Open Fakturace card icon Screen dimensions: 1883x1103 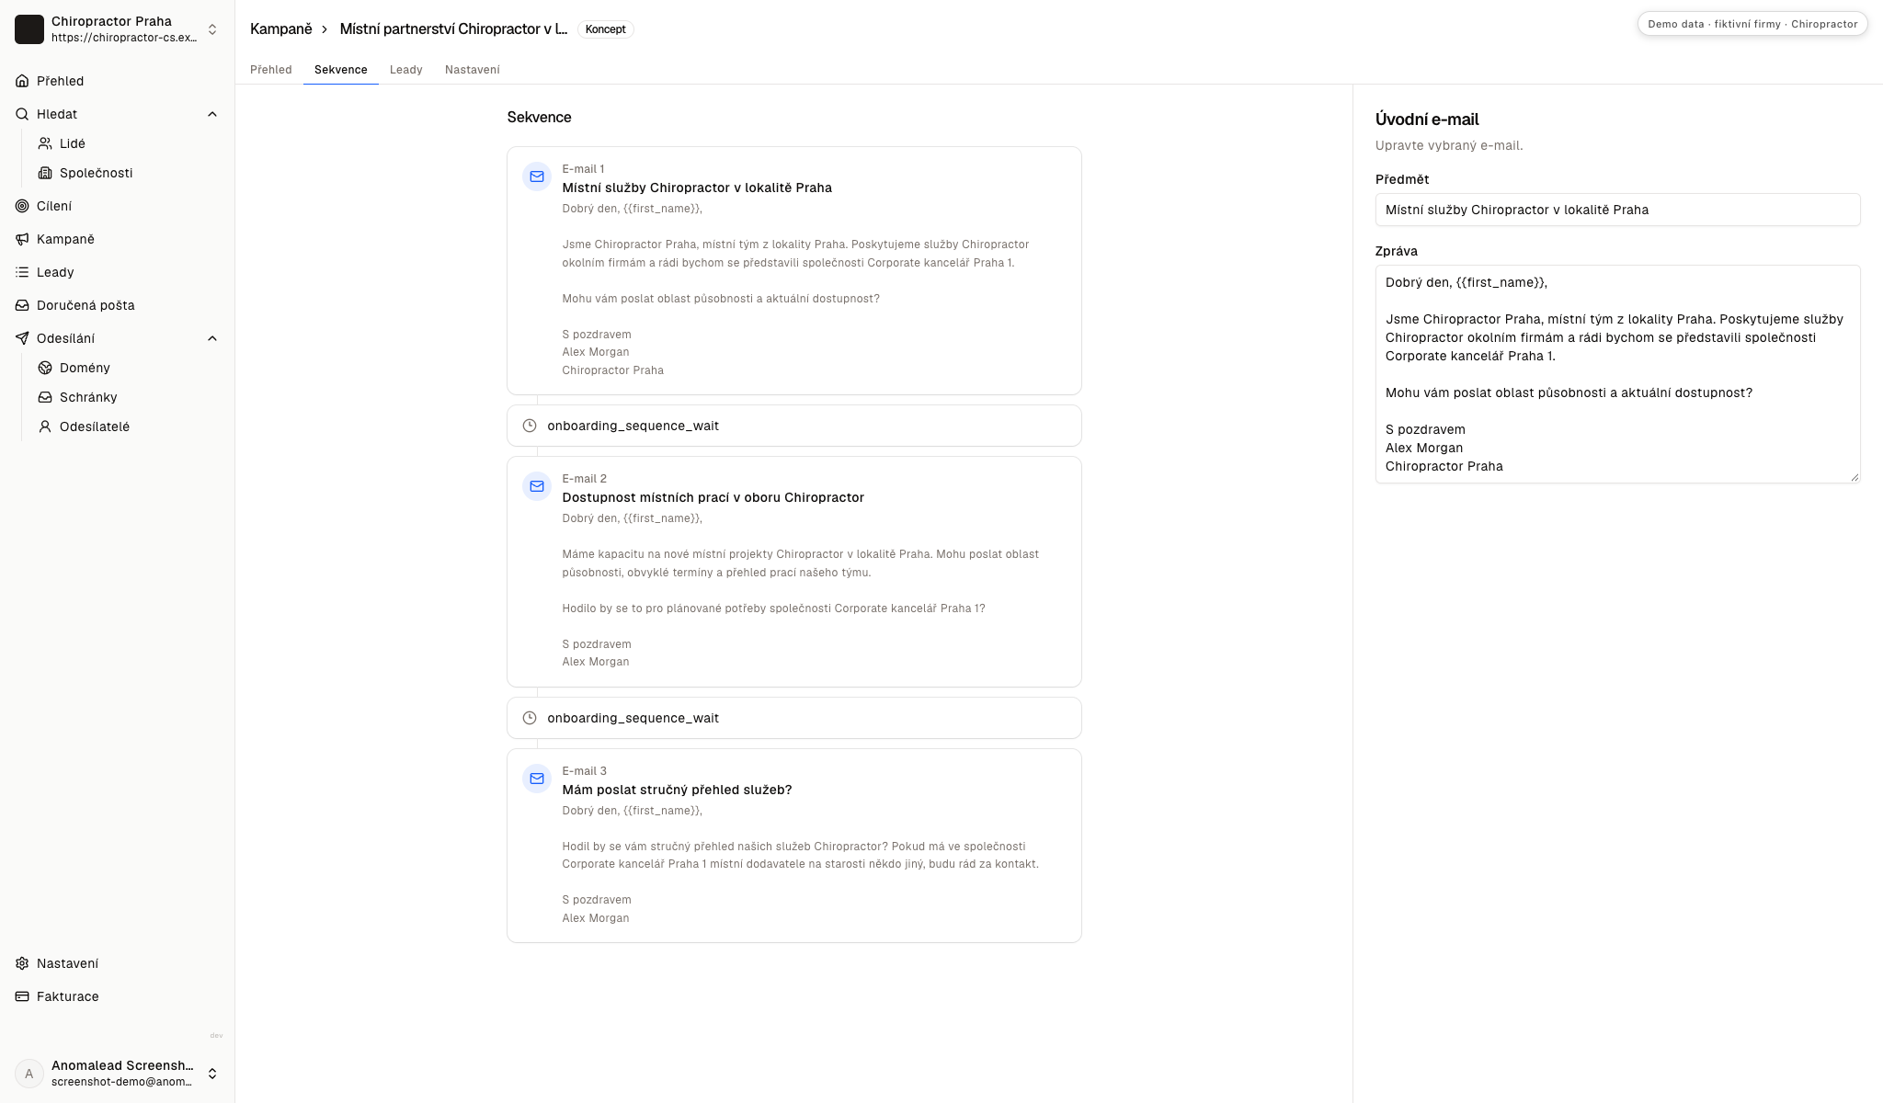22,996
